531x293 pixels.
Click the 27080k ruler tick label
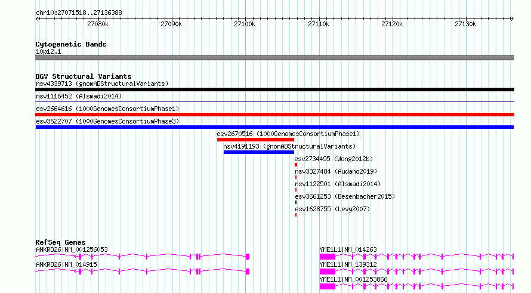[x=98, y=24]
